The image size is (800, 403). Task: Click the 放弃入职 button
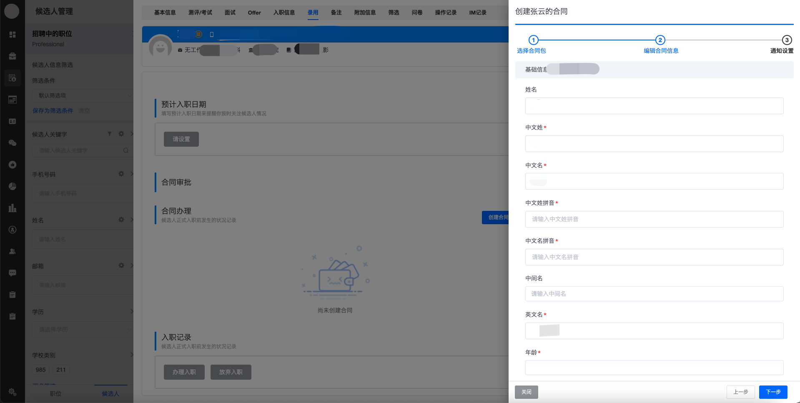pyautogui.click(x=231, y=372)
